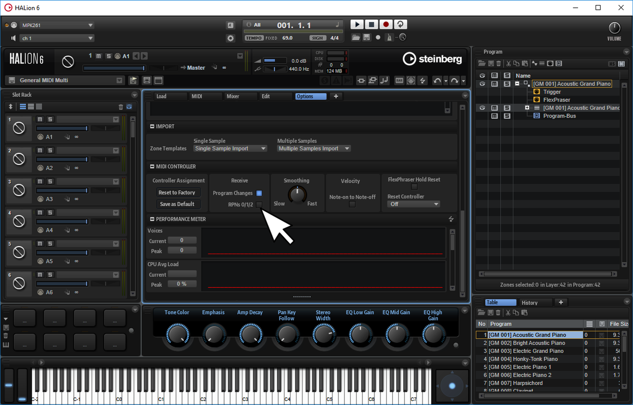Click the empty program icon for slot 3
The width and height of the screenshot is (633, 405).
[x=19, y=190]
